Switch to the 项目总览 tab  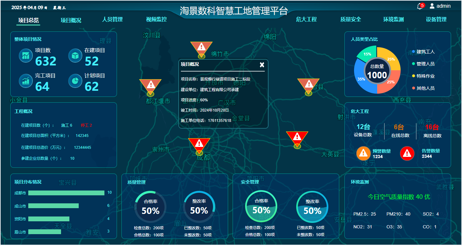(28, 20)
